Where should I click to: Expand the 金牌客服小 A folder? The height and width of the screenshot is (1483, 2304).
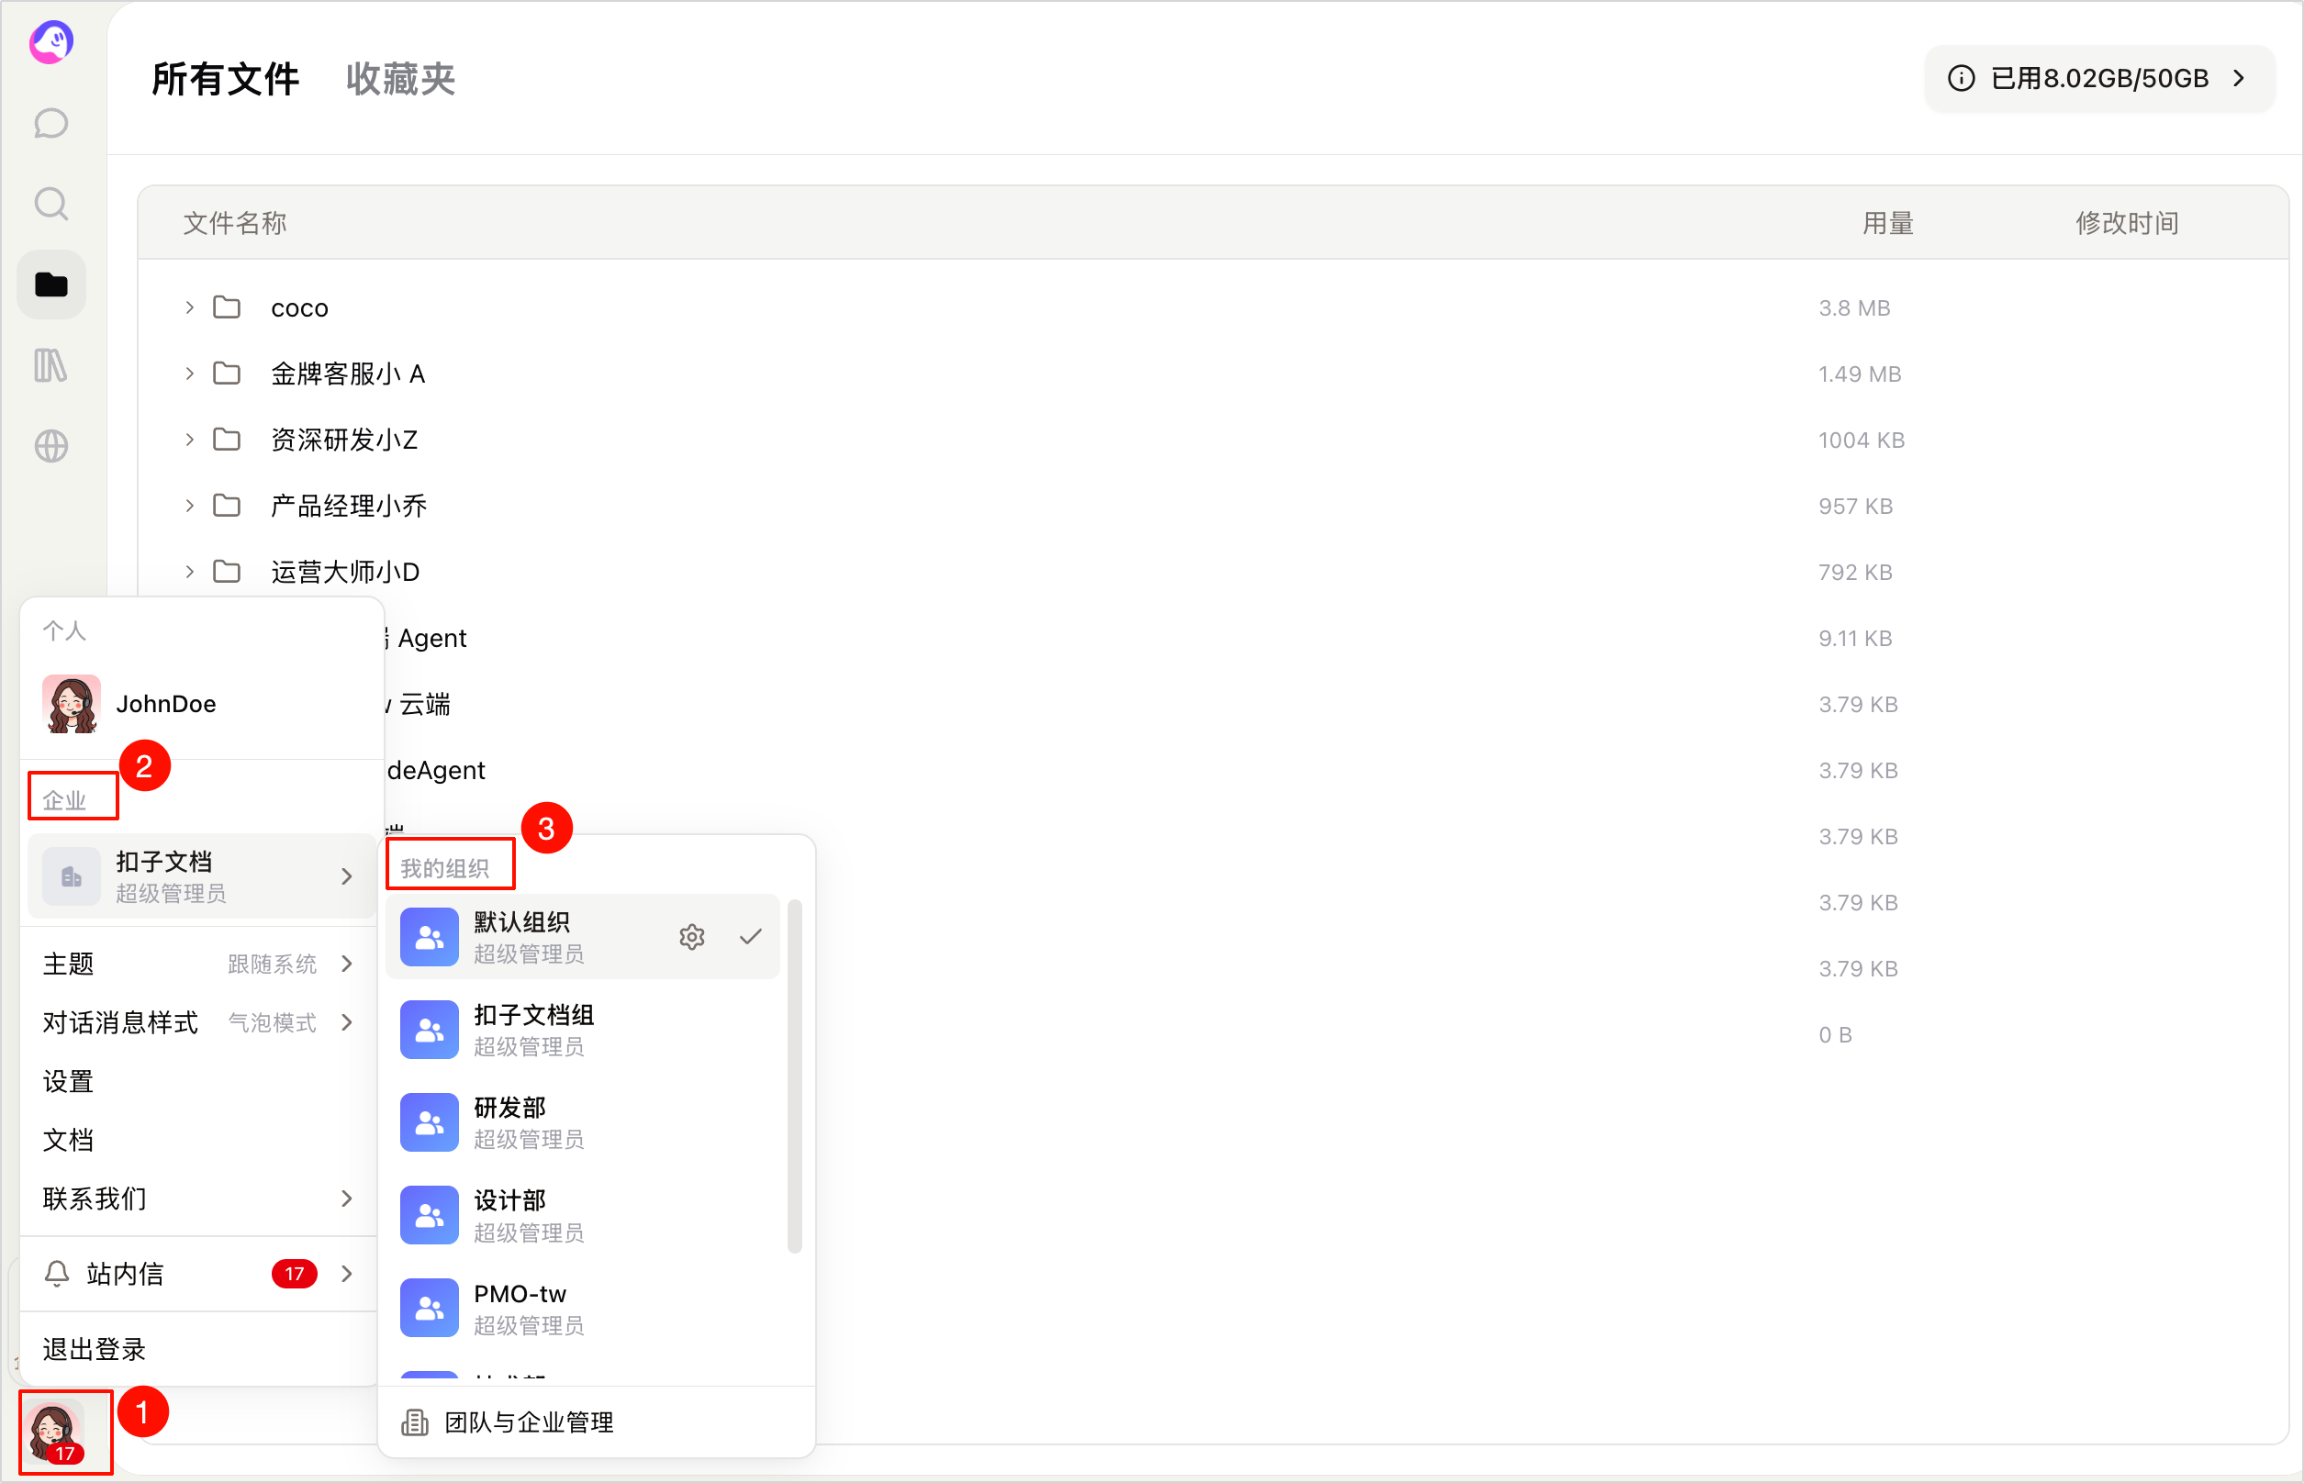(190, 374)
